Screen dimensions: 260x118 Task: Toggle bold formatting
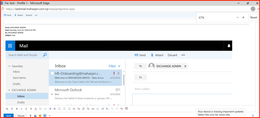tap(17, 109)
